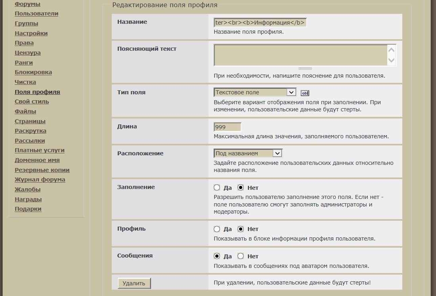This screenshot has width=436, height=296.
Task: Open Настройки in the sidebar
Action: point(31,33)
